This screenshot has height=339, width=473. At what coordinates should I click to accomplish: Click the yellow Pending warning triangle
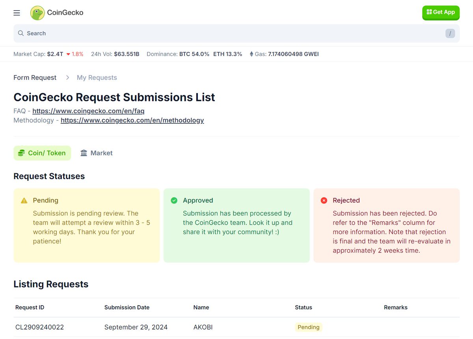[x=24, y=201]
